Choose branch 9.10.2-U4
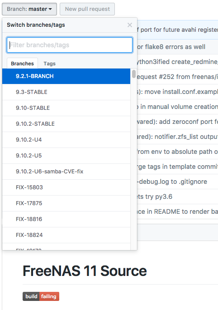 tap(66, 140)
